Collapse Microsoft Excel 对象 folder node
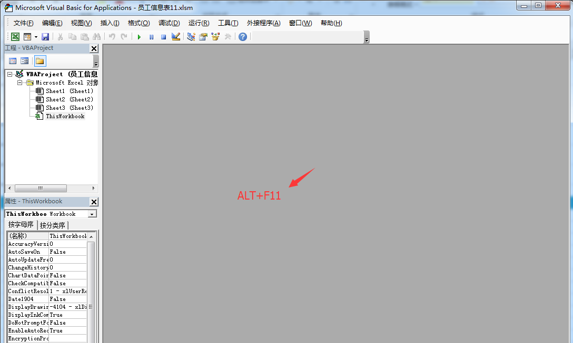 pyautogui.click(x=19, y=83)
